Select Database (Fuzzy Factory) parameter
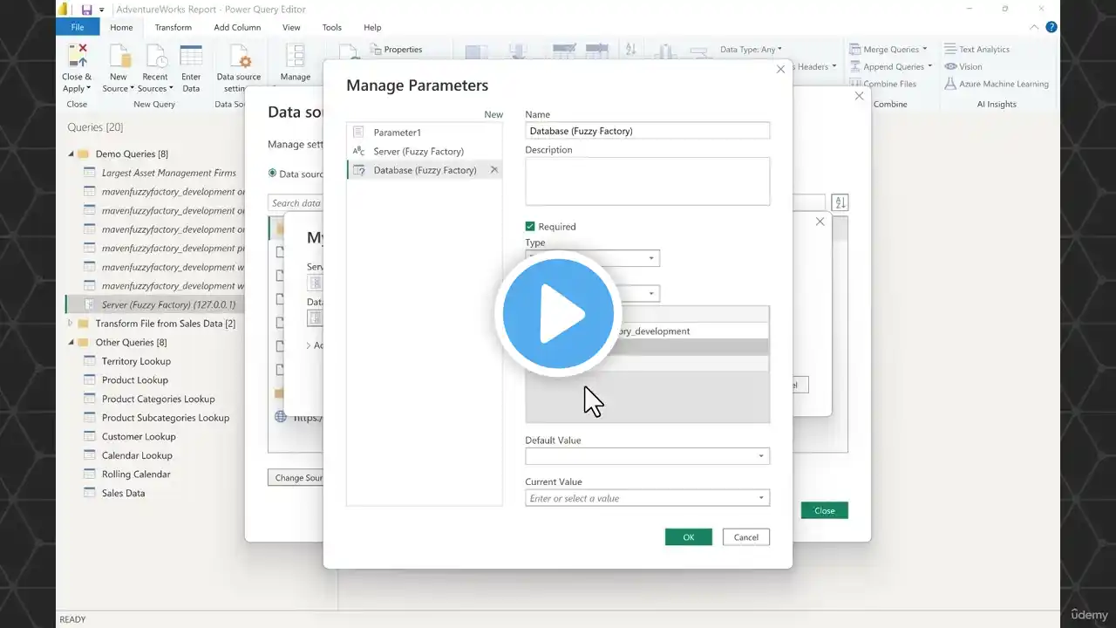 (425, 170)
